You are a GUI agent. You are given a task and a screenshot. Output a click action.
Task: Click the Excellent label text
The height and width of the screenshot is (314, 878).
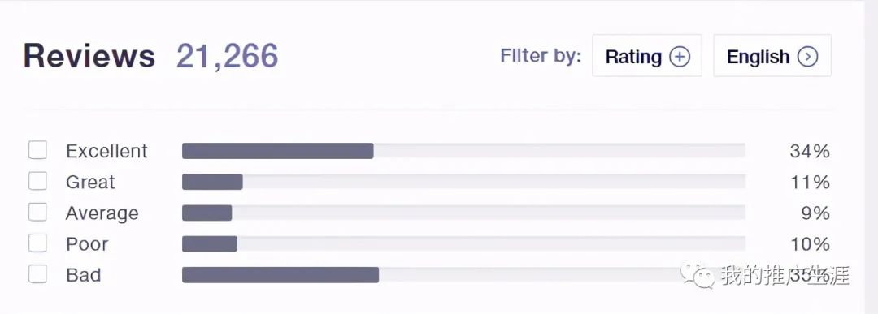107,151
